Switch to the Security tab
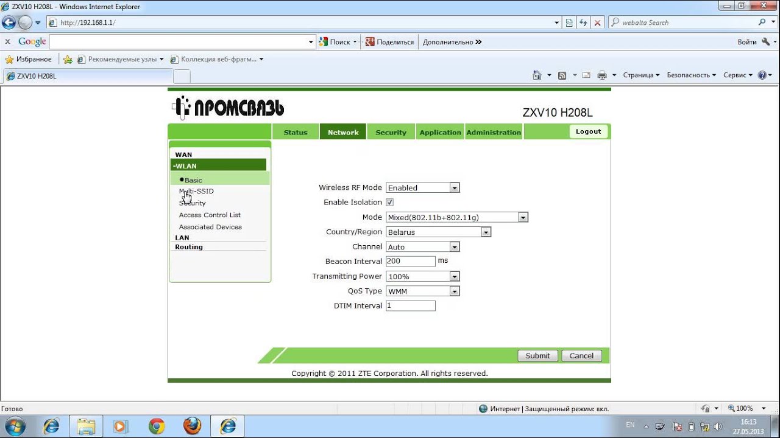 391,132
